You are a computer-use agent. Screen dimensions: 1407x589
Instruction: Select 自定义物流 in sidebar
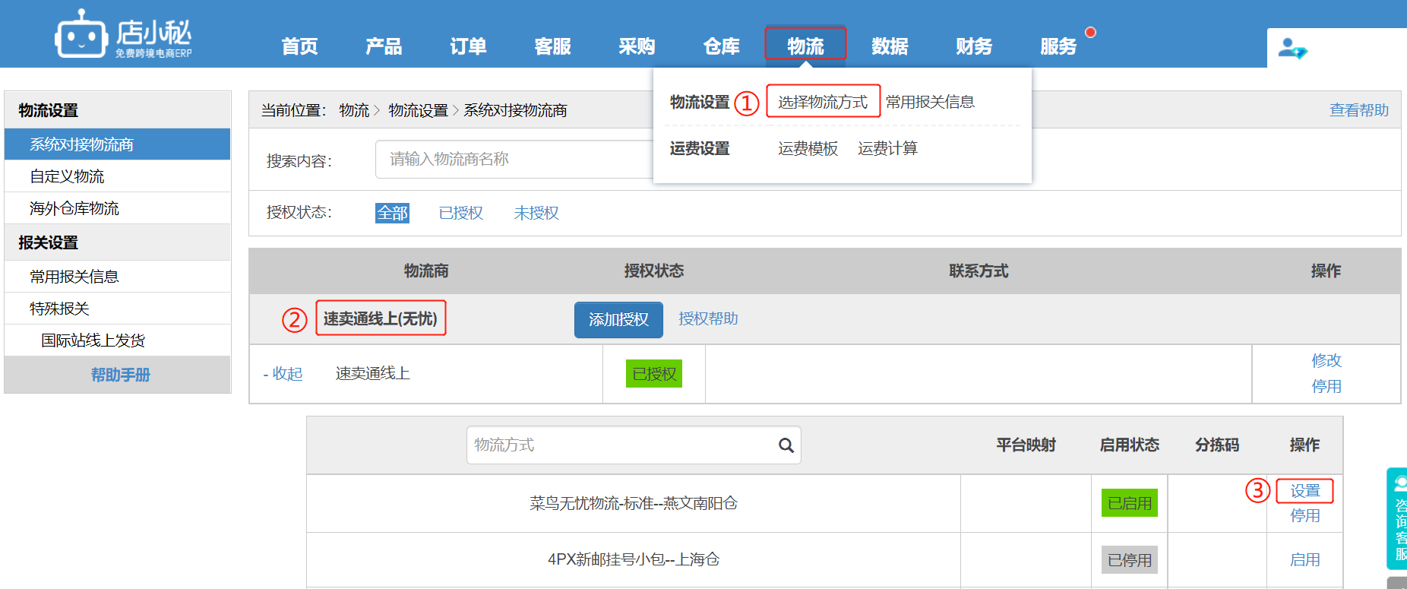tap(117, 176)
